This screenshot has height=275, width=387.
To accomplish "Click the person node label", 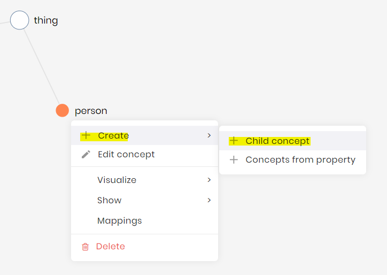I will 91,111.
